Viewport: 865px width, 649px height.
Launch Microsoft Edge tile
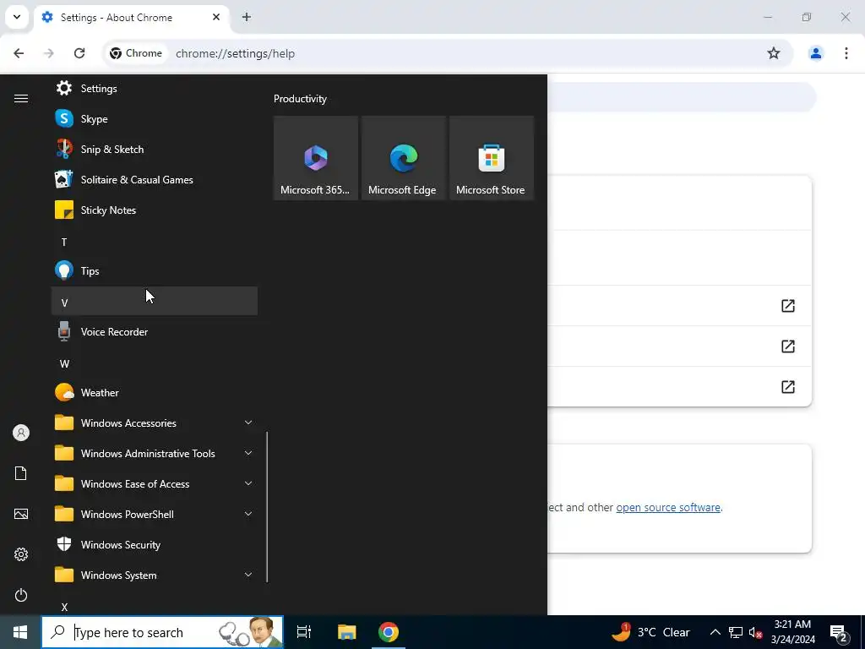[403, 158]
